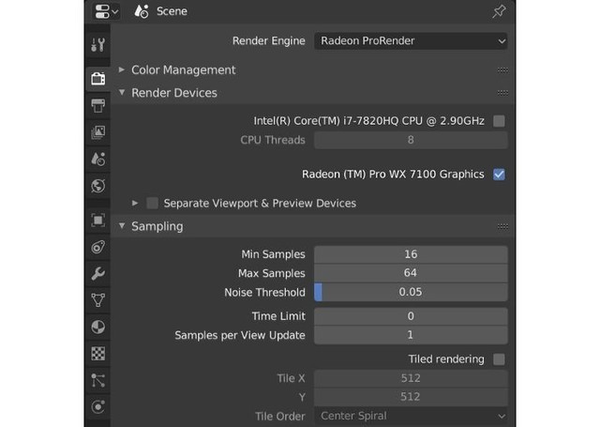Open the Material properties sphere icon

click(98, 328)
